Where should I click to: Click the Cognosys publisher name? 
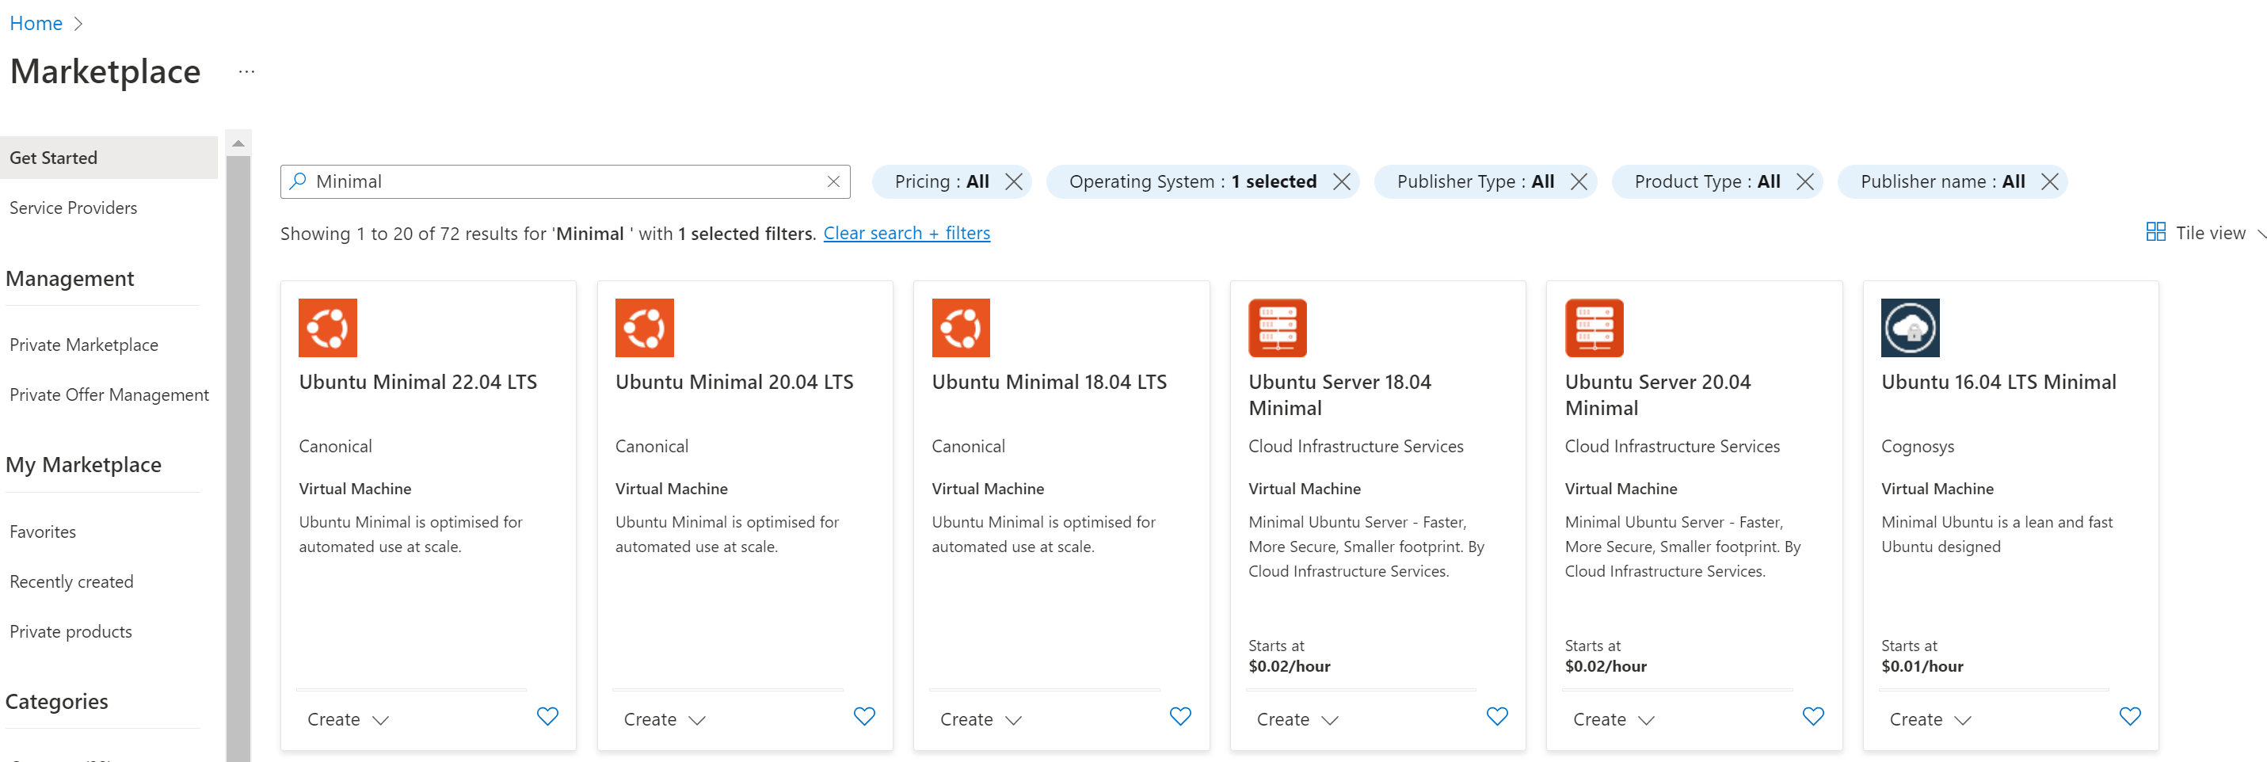(x=1917, y=446)
